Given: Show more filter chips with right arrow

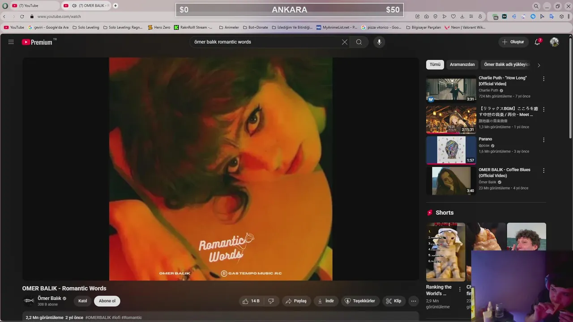Looking at the screenshot, I should (539, 65).
